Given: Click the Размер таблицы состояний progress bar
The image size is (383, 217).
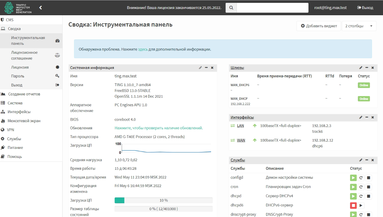Looking at the screenshot, I should point(164,209).
